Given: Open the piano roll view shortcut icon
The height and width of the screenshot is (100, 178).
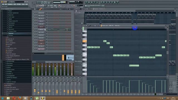Looking at the screenshot, I should (92, 2).
